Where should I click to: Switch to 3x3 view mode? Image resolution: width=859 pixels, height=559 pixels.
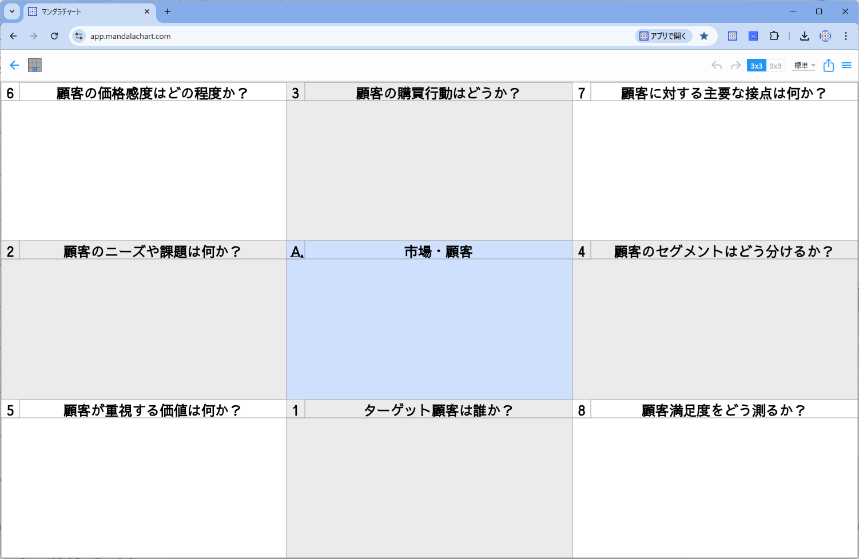[756, 66]
